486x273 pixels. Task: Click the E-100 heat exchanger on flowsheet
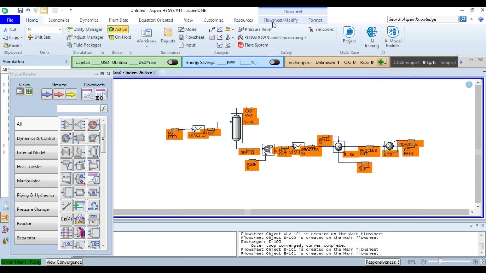(339, 147)
